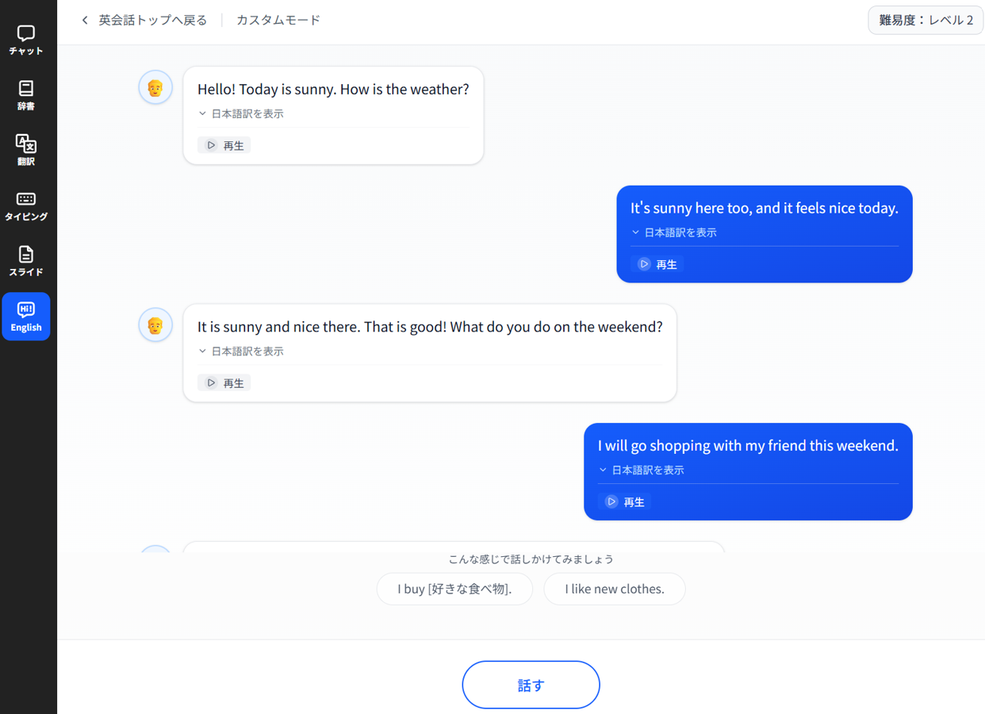The height and width of the screenshot is (714, 985).
Task: Open the チャット (chat) sidebar icon
Action: pos(26,40)
